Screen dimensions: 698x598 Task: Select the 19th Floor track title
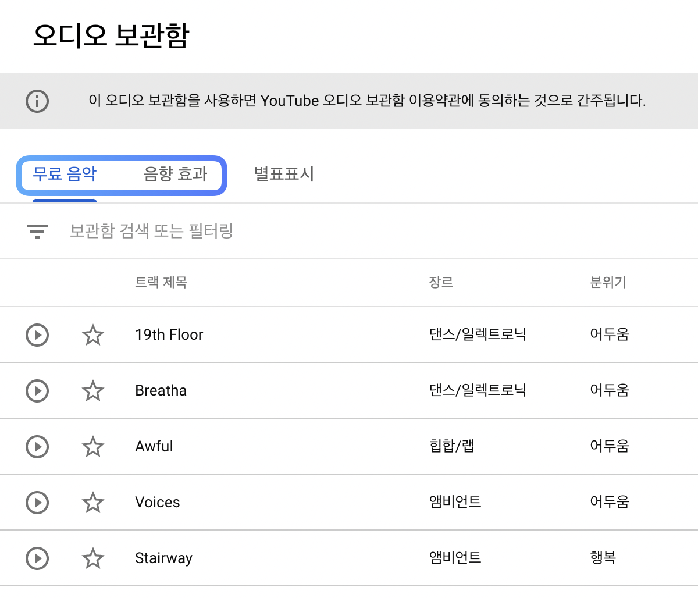[x=169, y=335]
